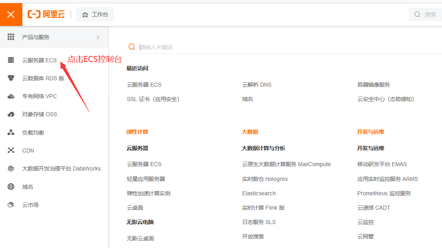Open 实时数仓 Hologres link

pyautogui.click(x=265, y=179)
